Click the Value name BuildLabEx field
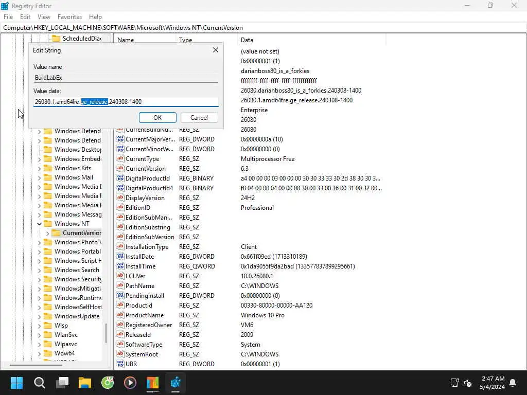The image size is (527, 395). point(126,78)
